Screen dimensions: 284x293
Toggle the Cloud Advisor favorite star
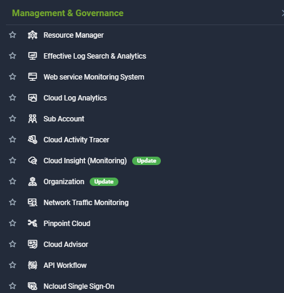pos(13,244)
